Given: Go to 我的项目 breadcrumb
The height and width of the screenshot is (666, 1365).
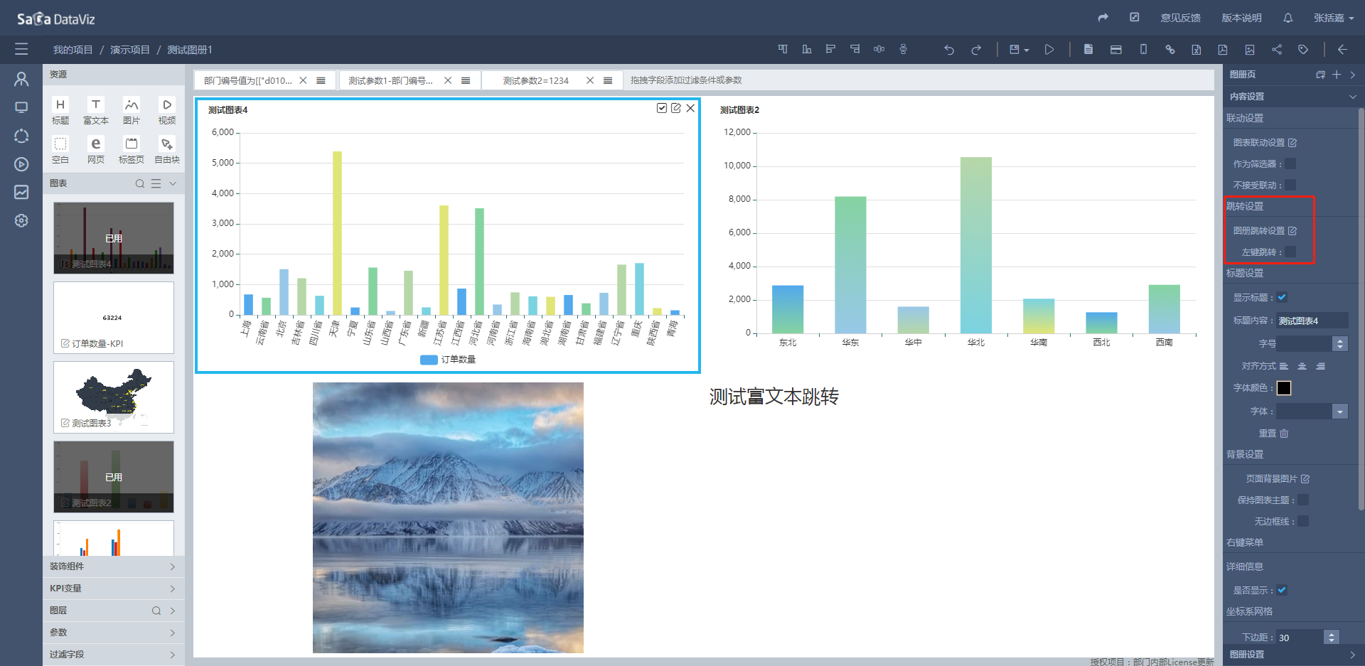Looking at the screenshot, I should 73,50.
